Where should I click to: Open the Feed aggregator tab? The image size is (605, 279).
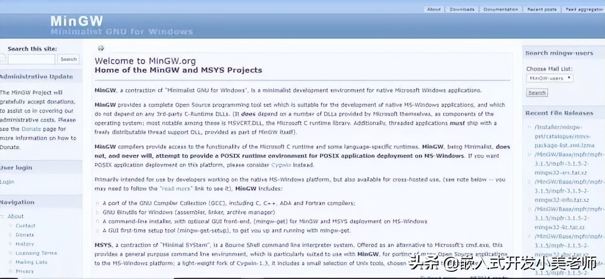[x=584, y=9]
